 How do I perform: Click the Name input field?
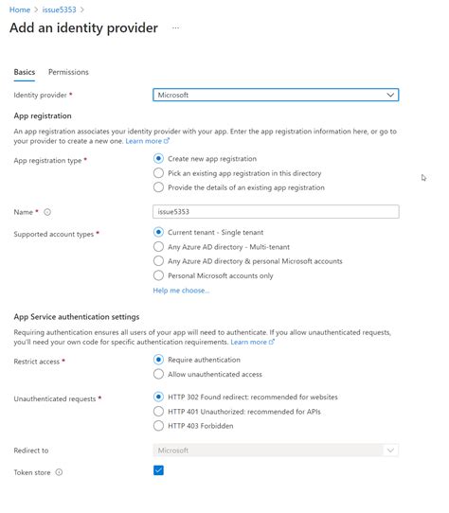[x=276, y=211]
